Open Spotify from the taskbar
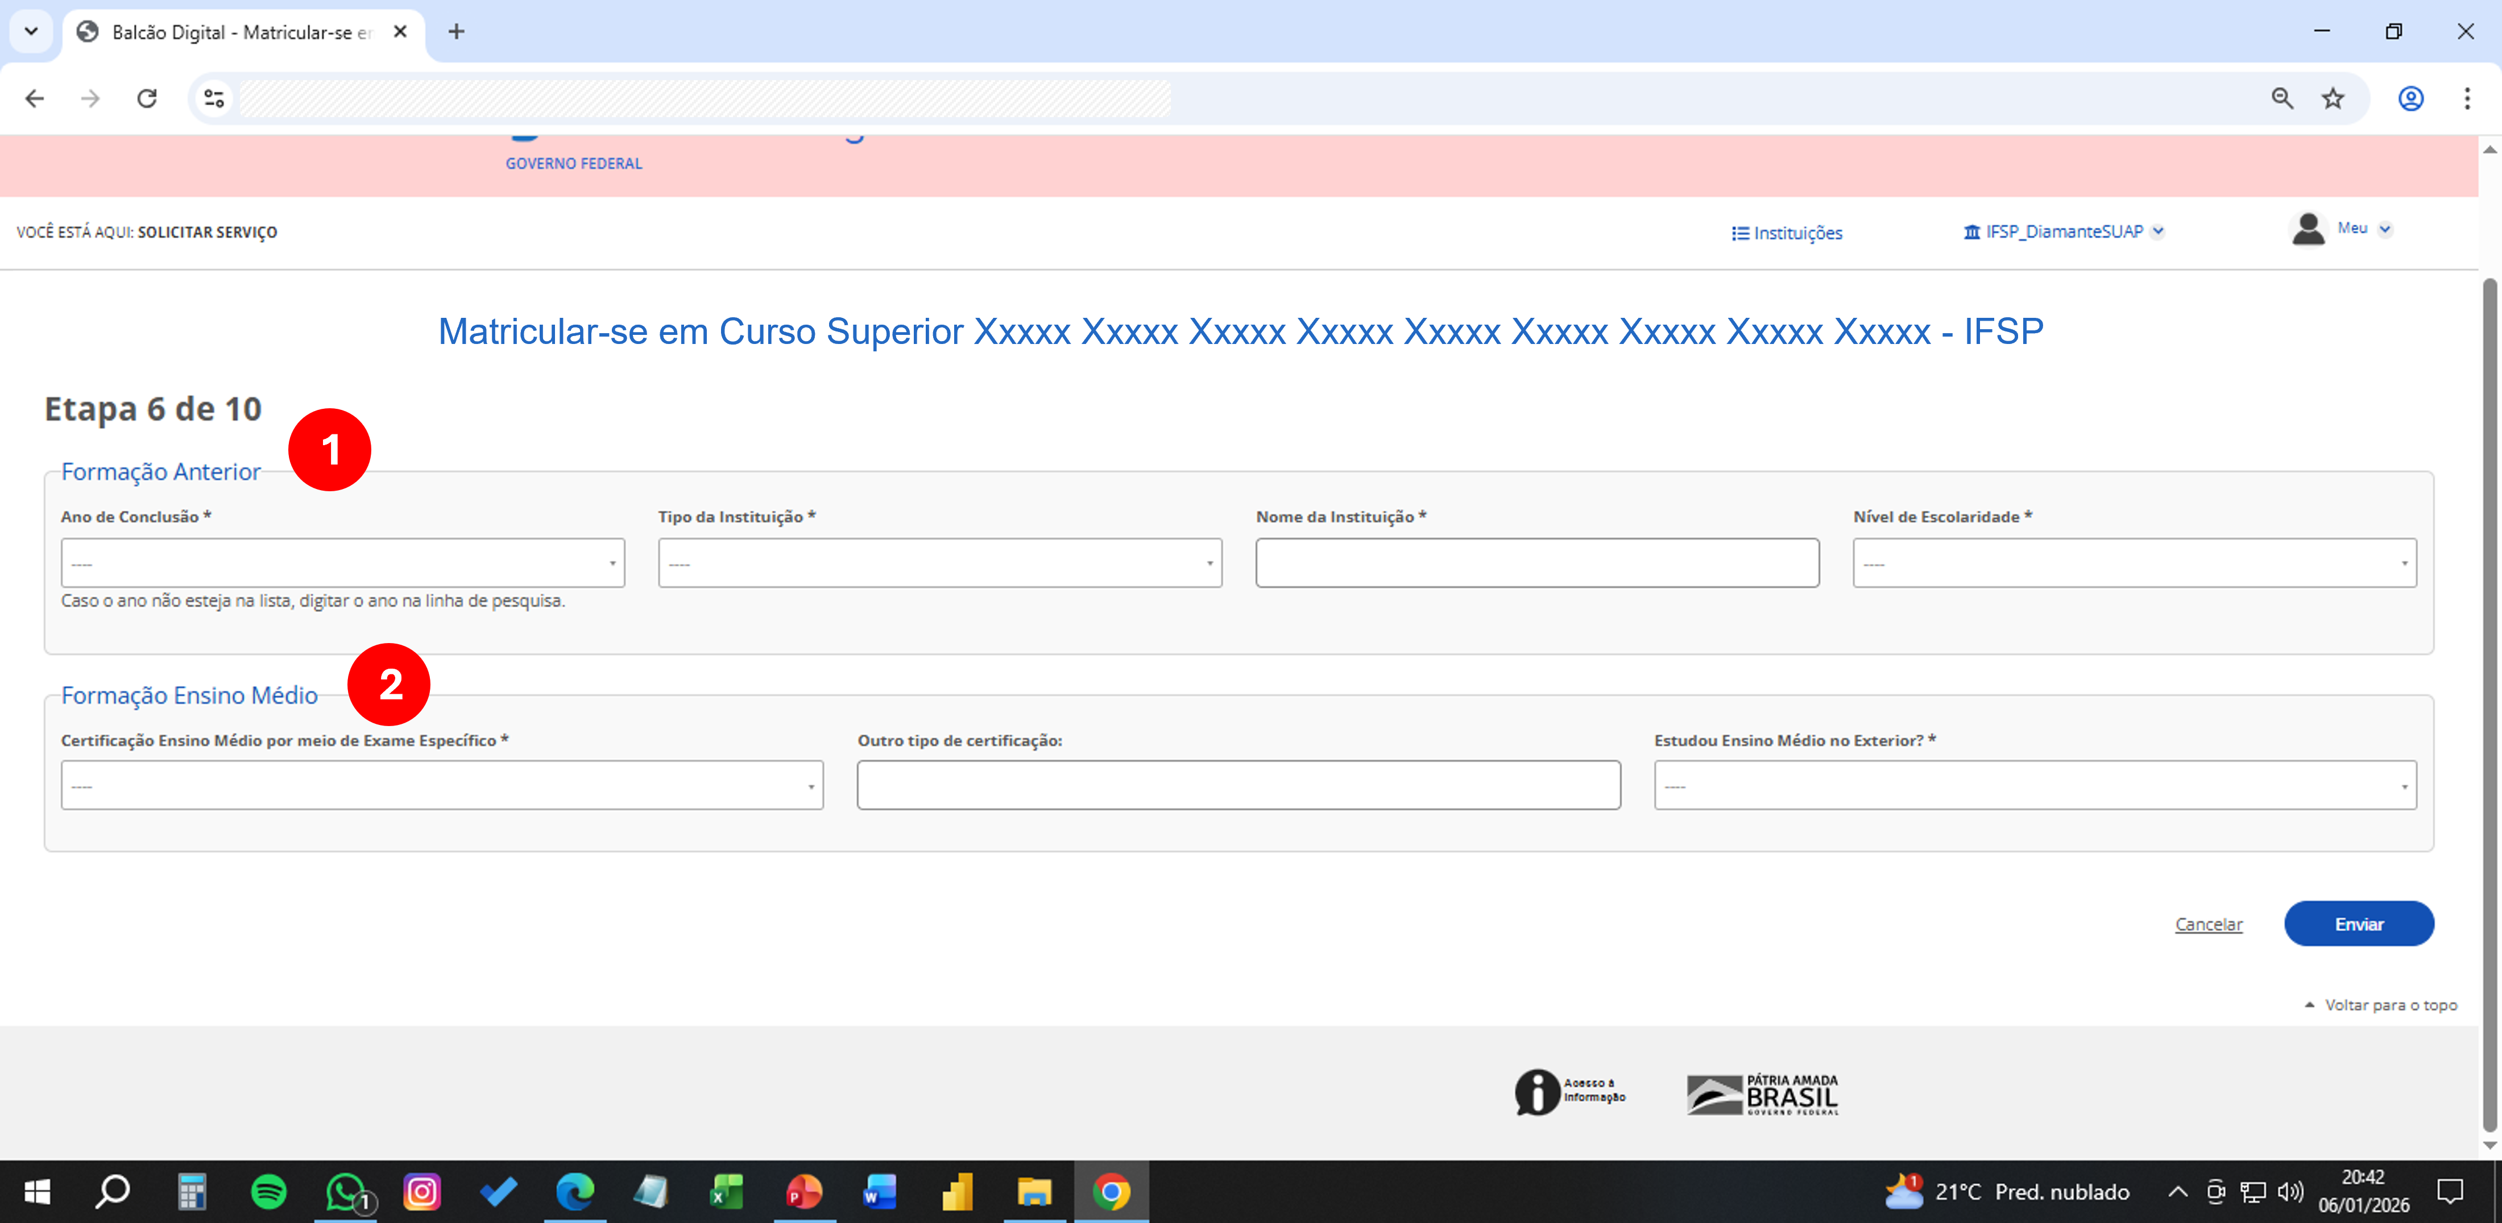This screenshot has height=1223, width=2502. (268, 1191)
